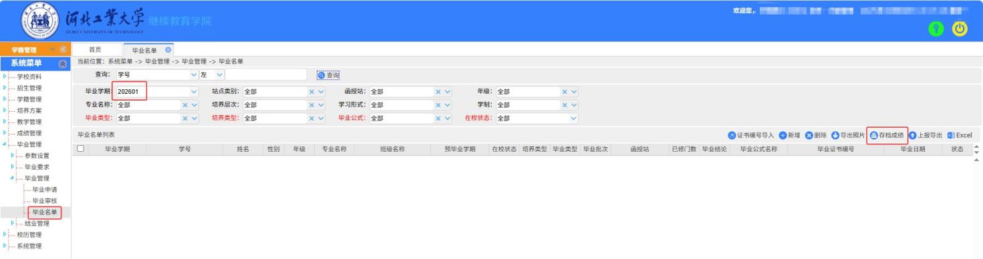Clear the 学习形式 field with its x
The image size is (983, 259).
(x=438, y=105)
